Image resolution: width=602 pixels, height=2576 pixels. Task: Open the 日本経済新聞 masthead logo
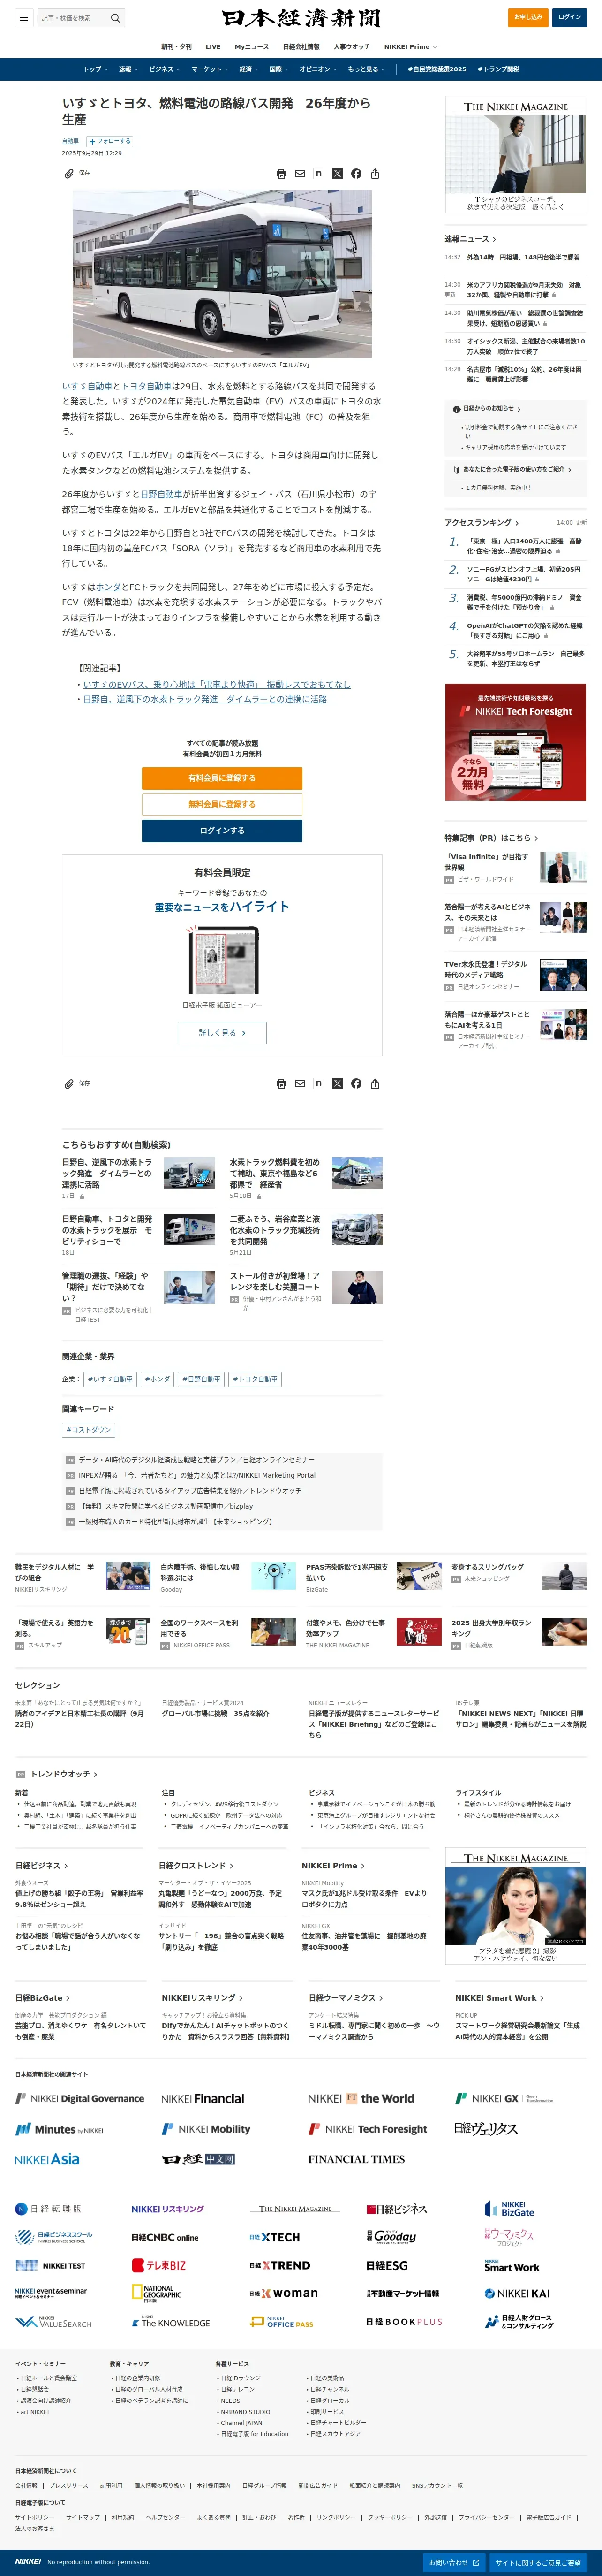[301, 18]
